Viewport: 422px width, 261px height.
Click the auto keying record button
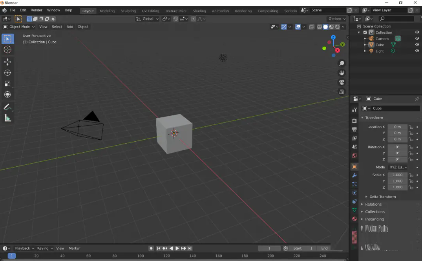pos(151,248)
